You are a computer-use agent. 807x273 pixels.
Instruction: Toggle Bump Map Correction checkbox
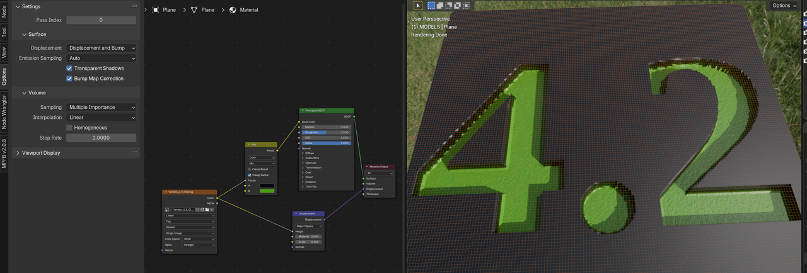tap(69, 79)
